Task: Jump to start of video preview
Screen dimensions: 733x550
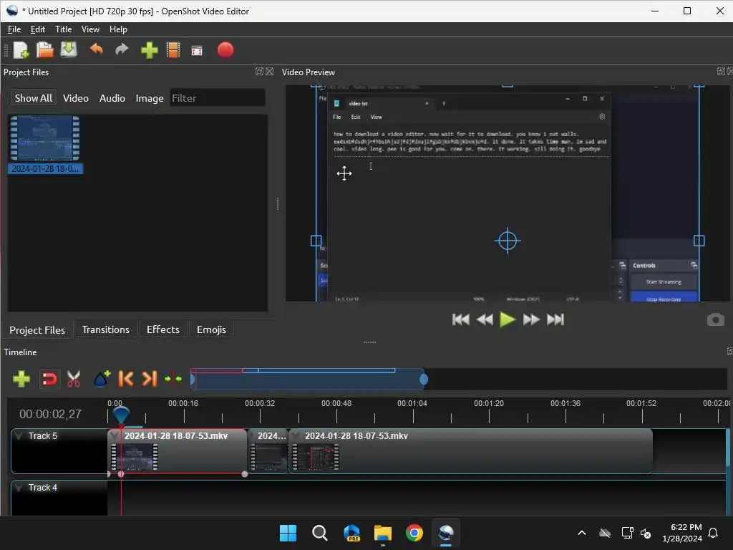Action: 461,319
